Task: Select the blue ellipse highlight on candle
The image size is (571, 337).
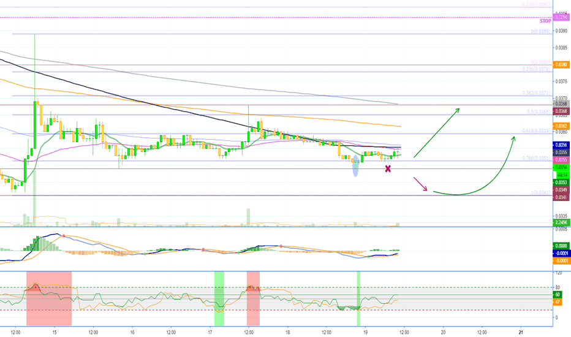Action: 356,166
